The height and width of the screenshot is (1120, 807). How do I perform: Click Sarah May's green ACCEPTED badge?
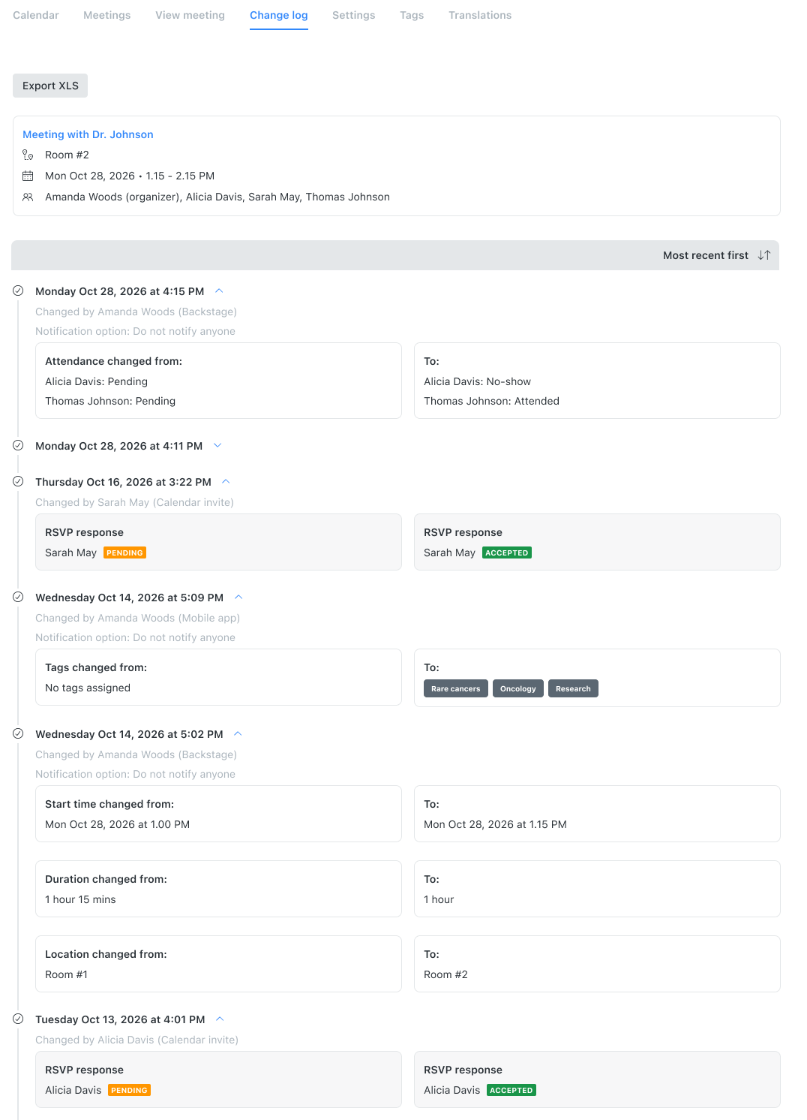(507, 552)
